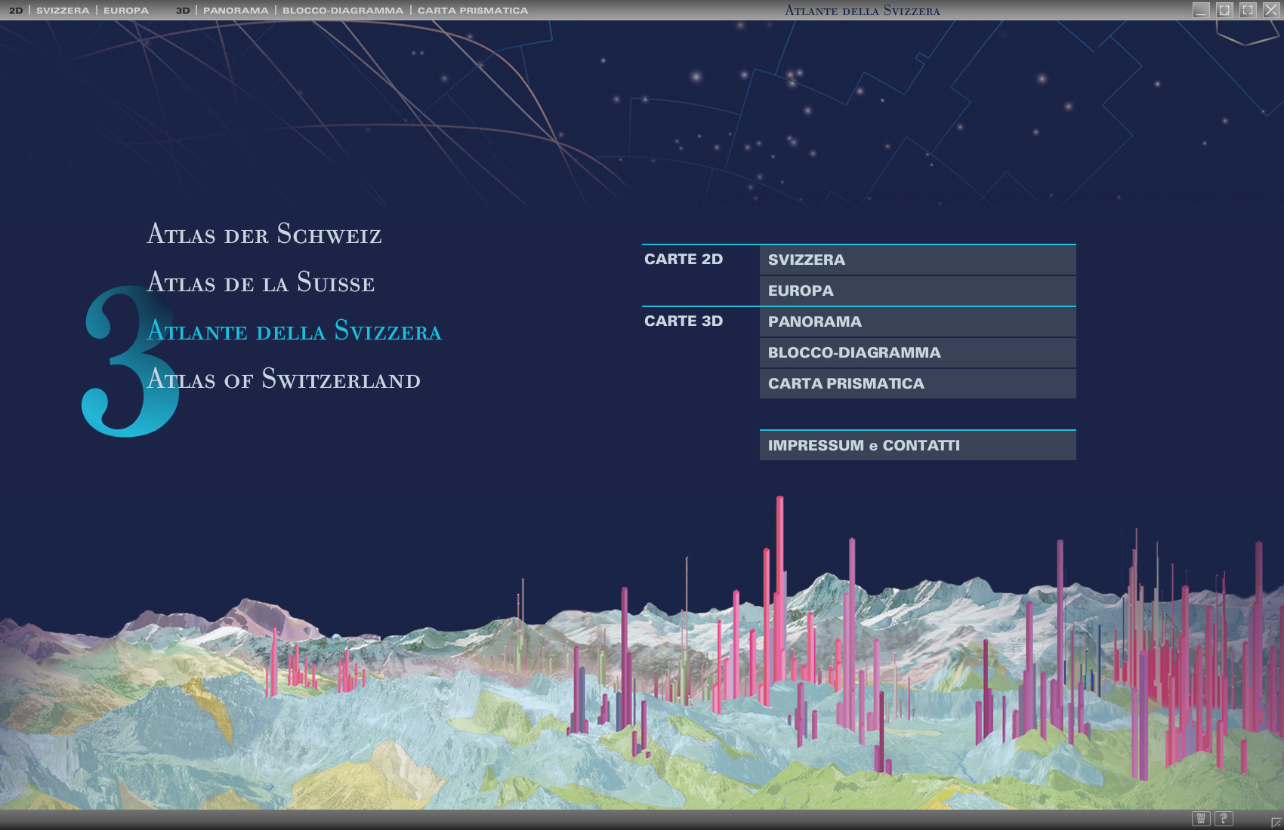Viewport: 1284px width, 830px height.
Task: Open the SVIZZERA 2D map button
Action: (918, 260)
